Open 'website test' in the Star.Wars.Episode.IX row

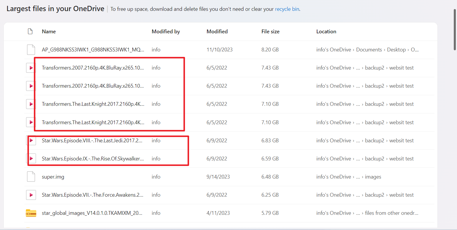[401, 159]
